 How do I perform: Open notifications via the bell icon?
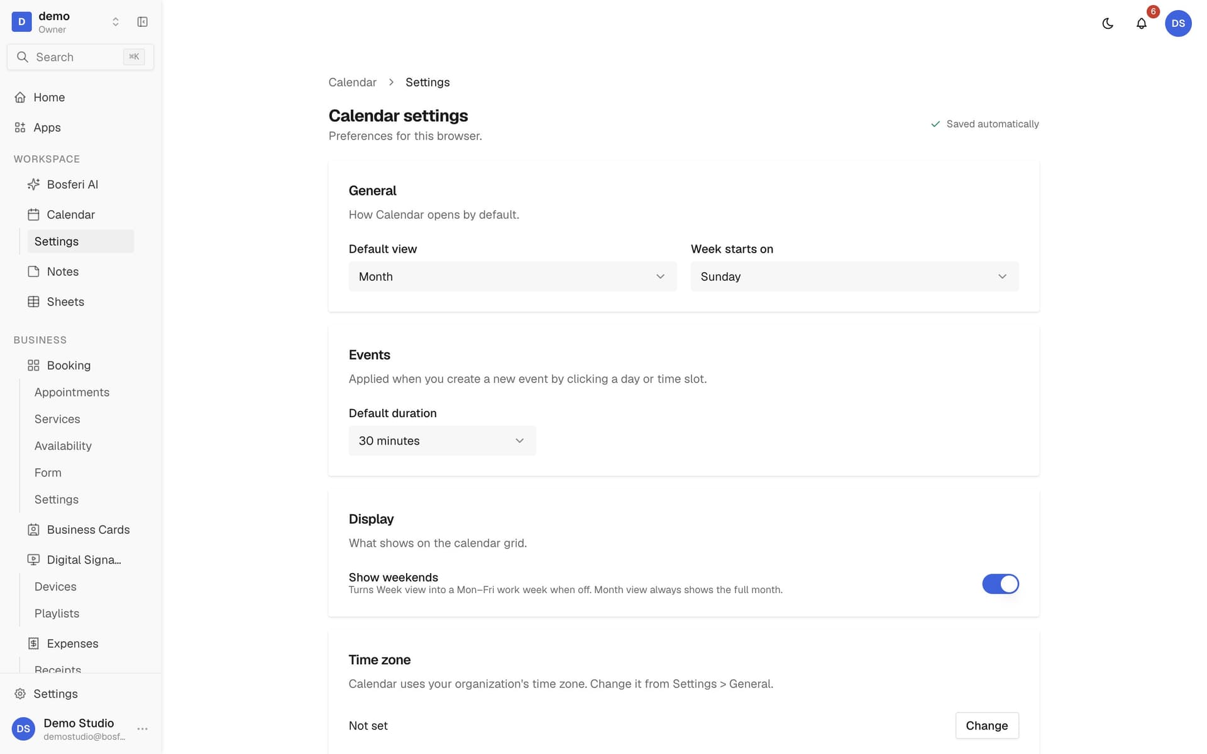coord(1142,23)
